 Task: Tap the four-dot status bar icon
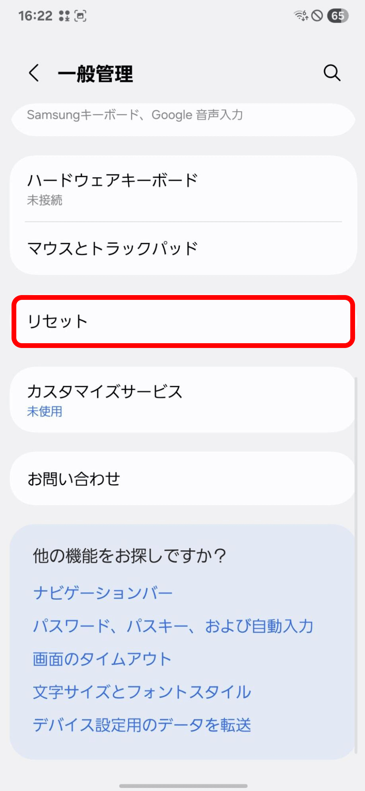coord(64,16)
